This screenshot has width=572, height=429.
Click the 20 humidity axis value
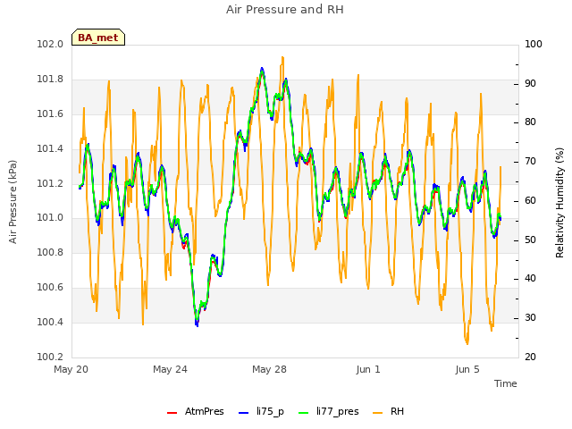point(530,357)
